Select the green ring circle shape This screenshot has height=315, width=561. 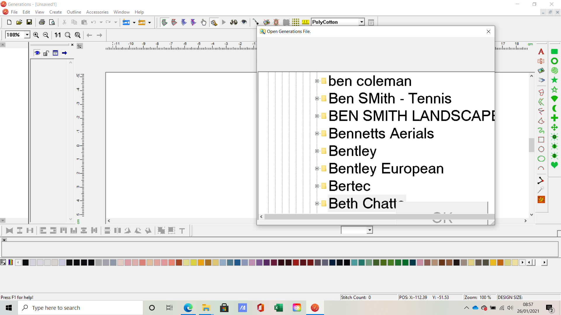(x=554, y=61)
